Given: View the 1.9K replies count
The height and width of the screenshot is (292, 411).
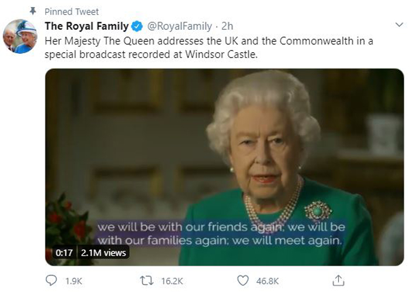Looking at the screenshot, I should (x=73, y=281).
